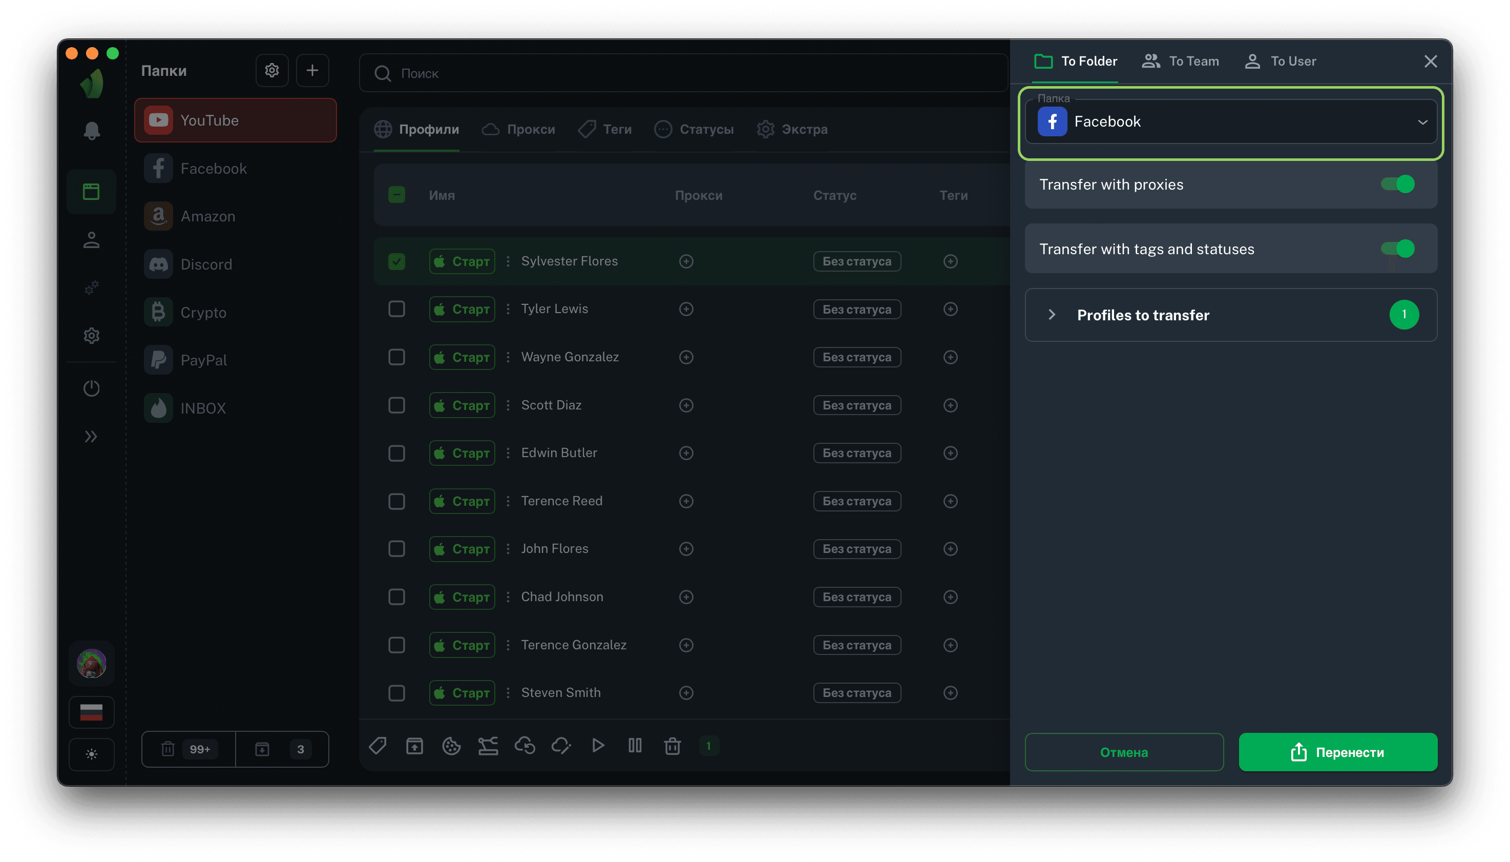Click the Перенести transfer button
1510x862 pixels.
pos(1338,752)
